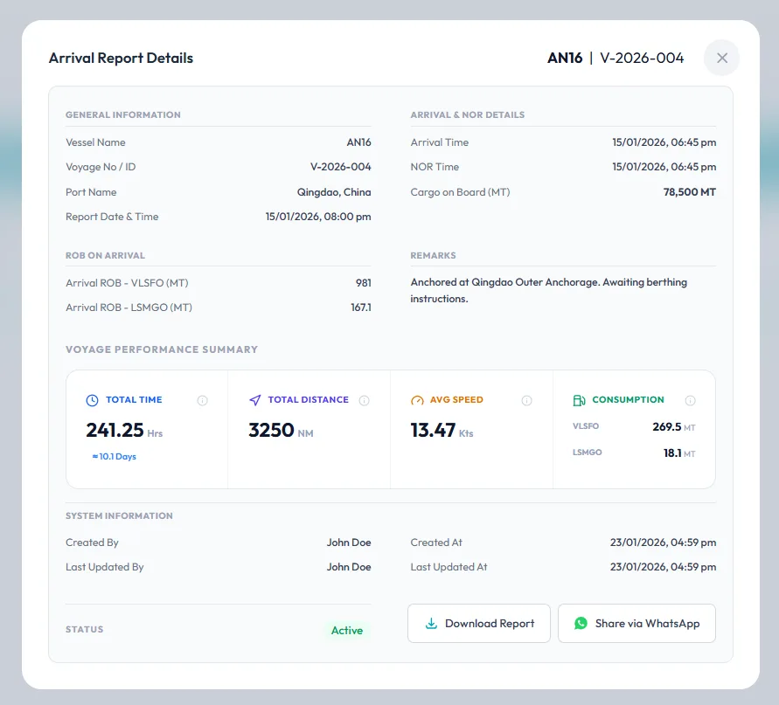This screenshot has height=705, width=779.
Task: Click the fuel pump Consumption icon
Action: 579,400
